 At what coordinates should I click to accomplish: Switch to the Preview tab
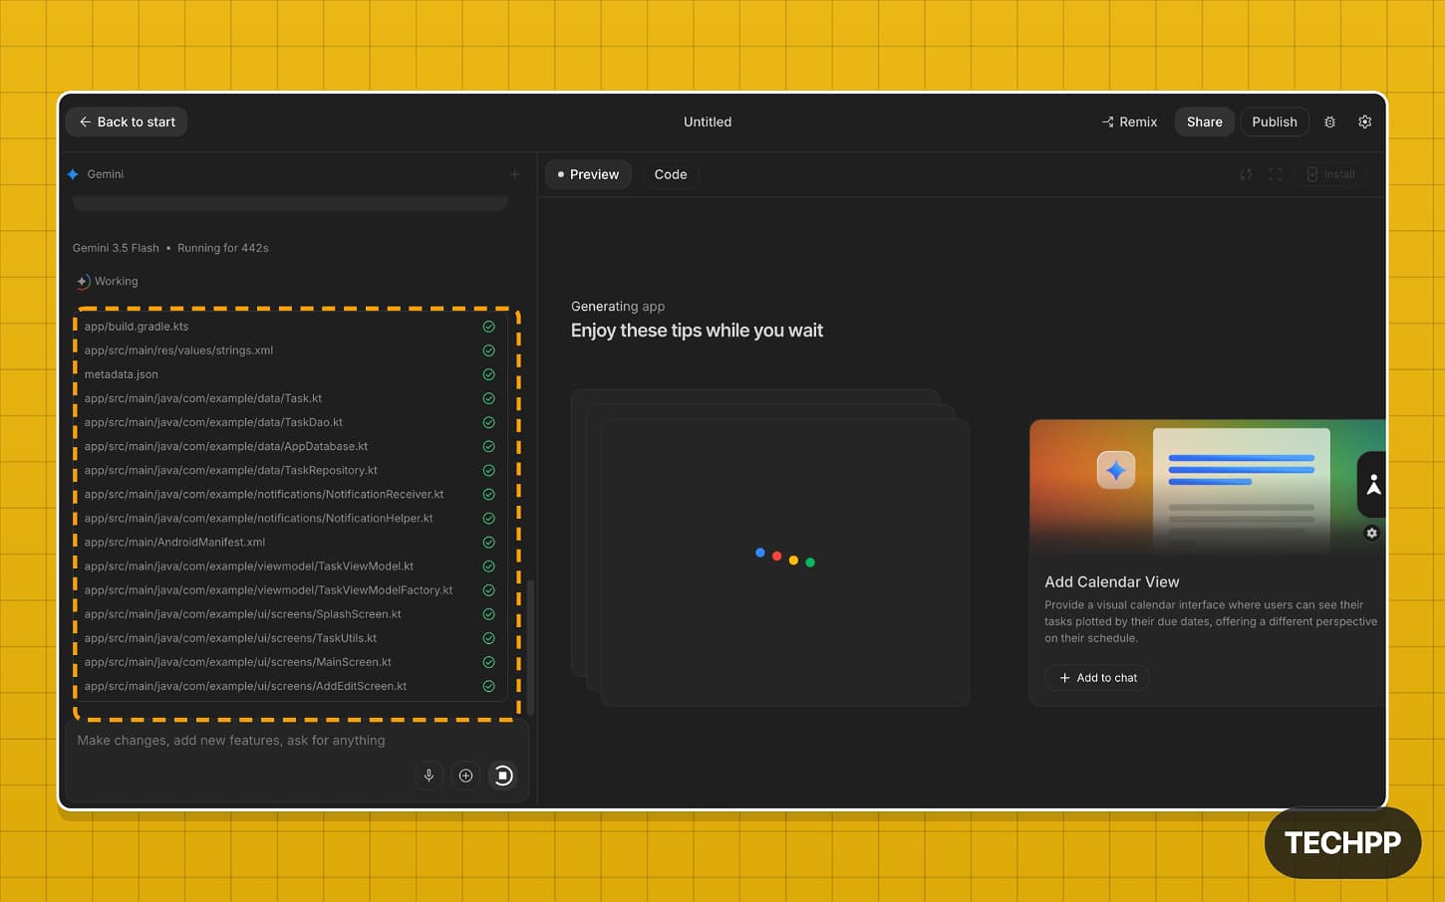tap(588, 174)
